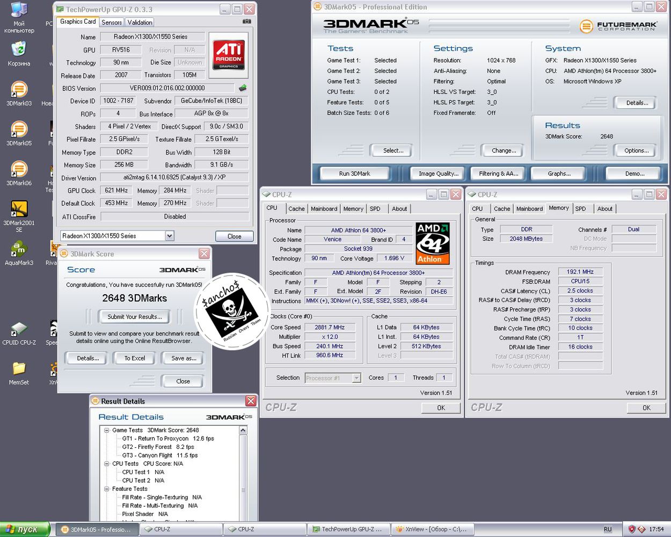Click the BIOS save icon in GPU-Z
The height and width of the screenshot is (537, 671).
(243, 88)
